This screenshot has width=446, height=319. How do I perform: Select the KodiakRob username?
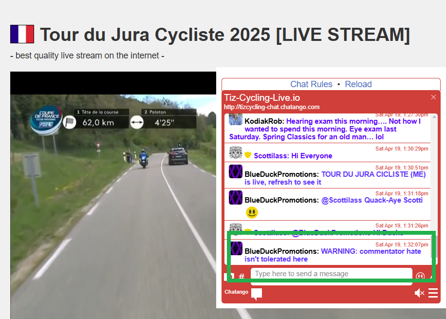[264, 121]
